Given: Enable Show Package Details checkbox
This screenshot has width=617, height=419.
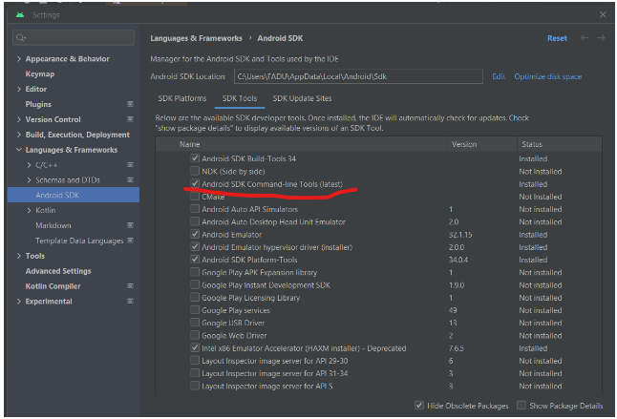Looking at the screenshot, I should tap(521, 406).
